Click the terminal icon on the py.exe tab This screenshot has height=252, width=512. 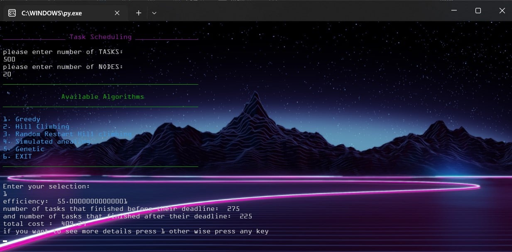coord(12,13)
